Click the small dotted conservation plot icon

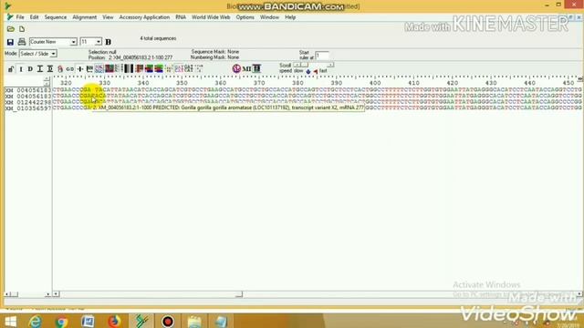199,68
